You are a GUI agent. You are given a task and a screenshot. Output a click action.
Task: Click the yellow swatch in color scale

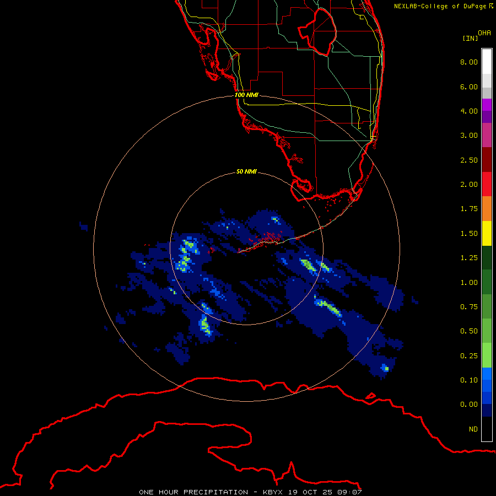click(x=487, y=233)
